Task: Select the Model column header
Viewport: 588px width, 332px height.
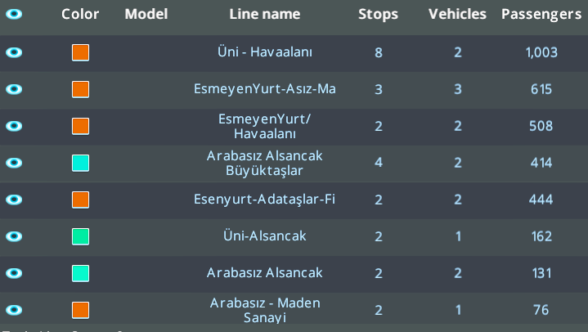Action: tap(146, 14)
